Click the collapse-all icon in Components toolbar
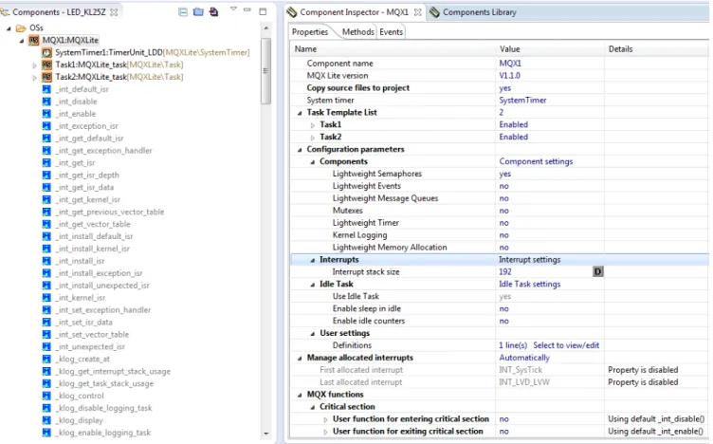Screen dimensions: 713x444 tap(183, 11)
